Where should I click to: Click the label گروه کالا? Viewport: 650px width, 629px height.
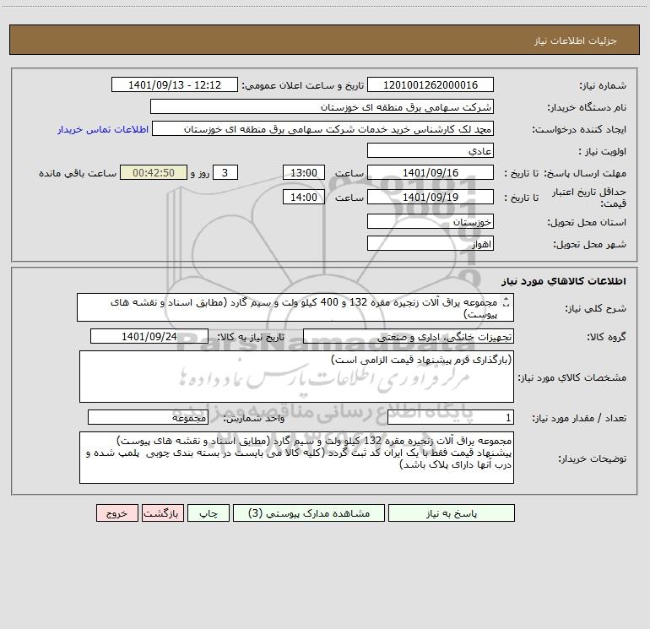(x=606, y=337)
